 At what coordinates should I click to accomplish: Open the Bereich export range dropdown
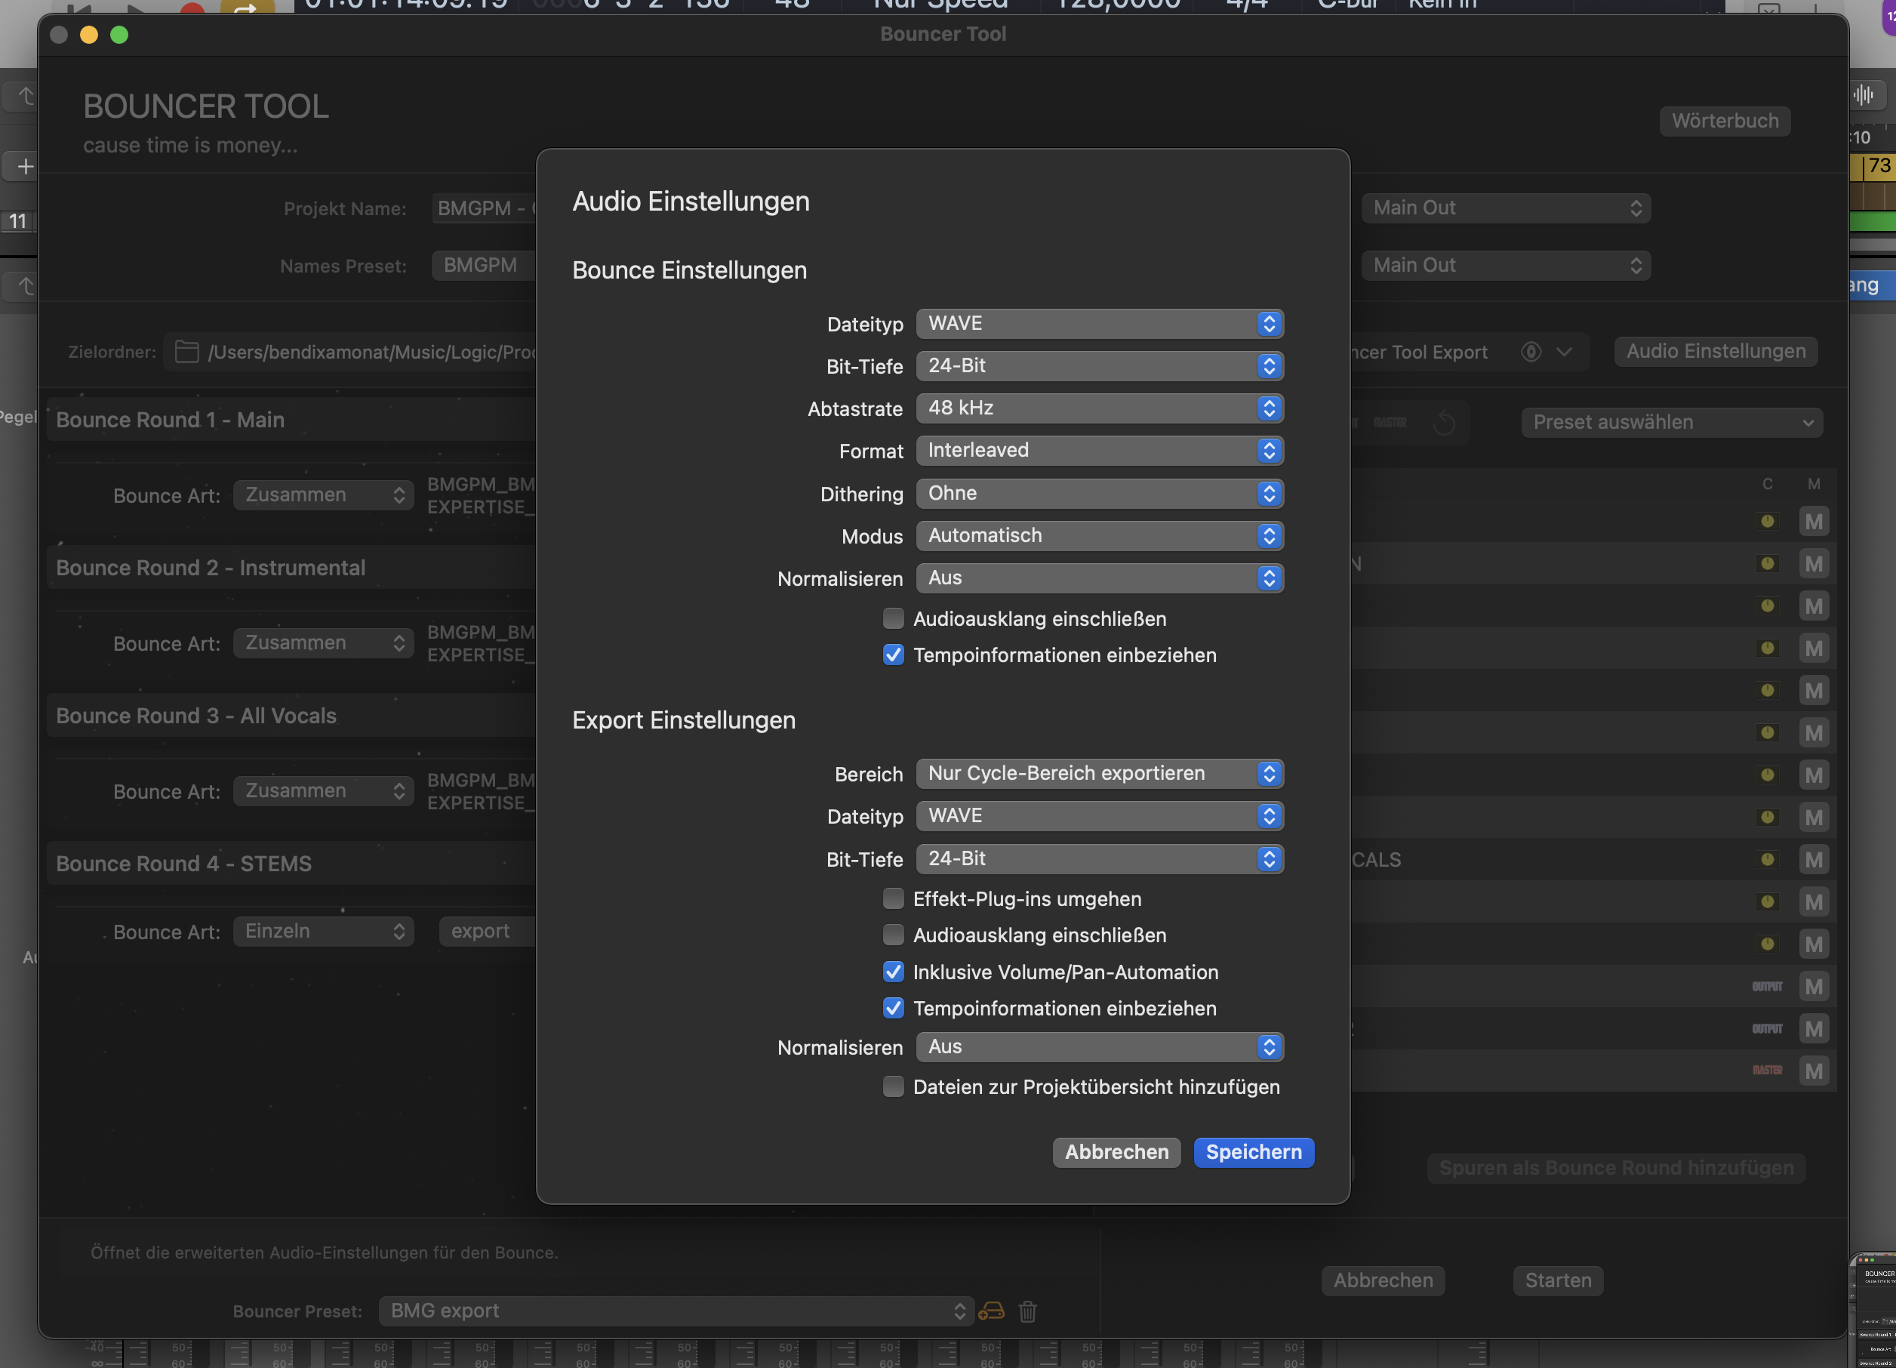(1098, 774)
